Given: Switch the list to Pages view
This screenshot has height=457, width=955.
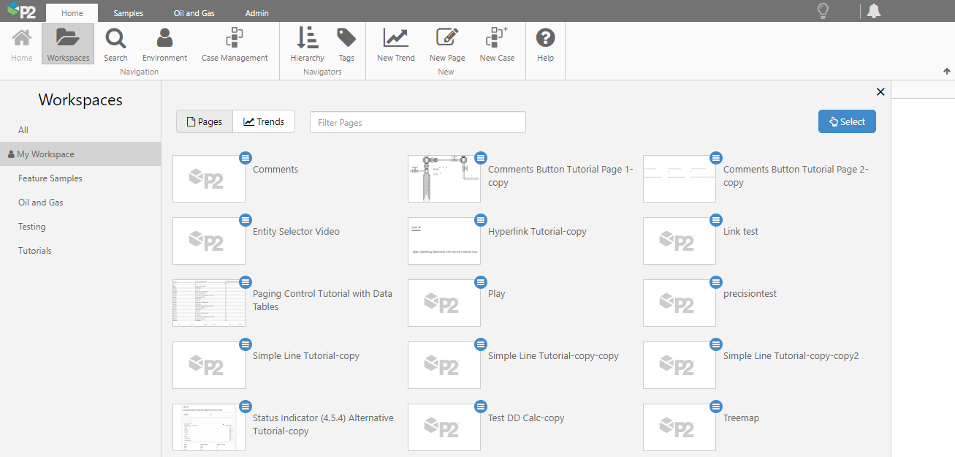Looking at the screenshot, I should pos(205,122).
